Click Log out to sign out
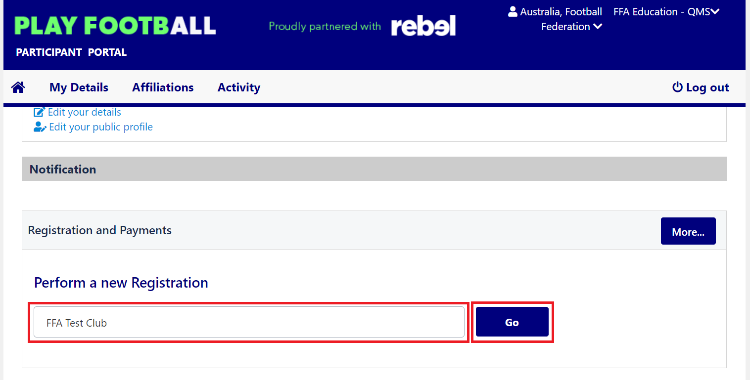Screen dimensions: 750x380 click(707, 87)
